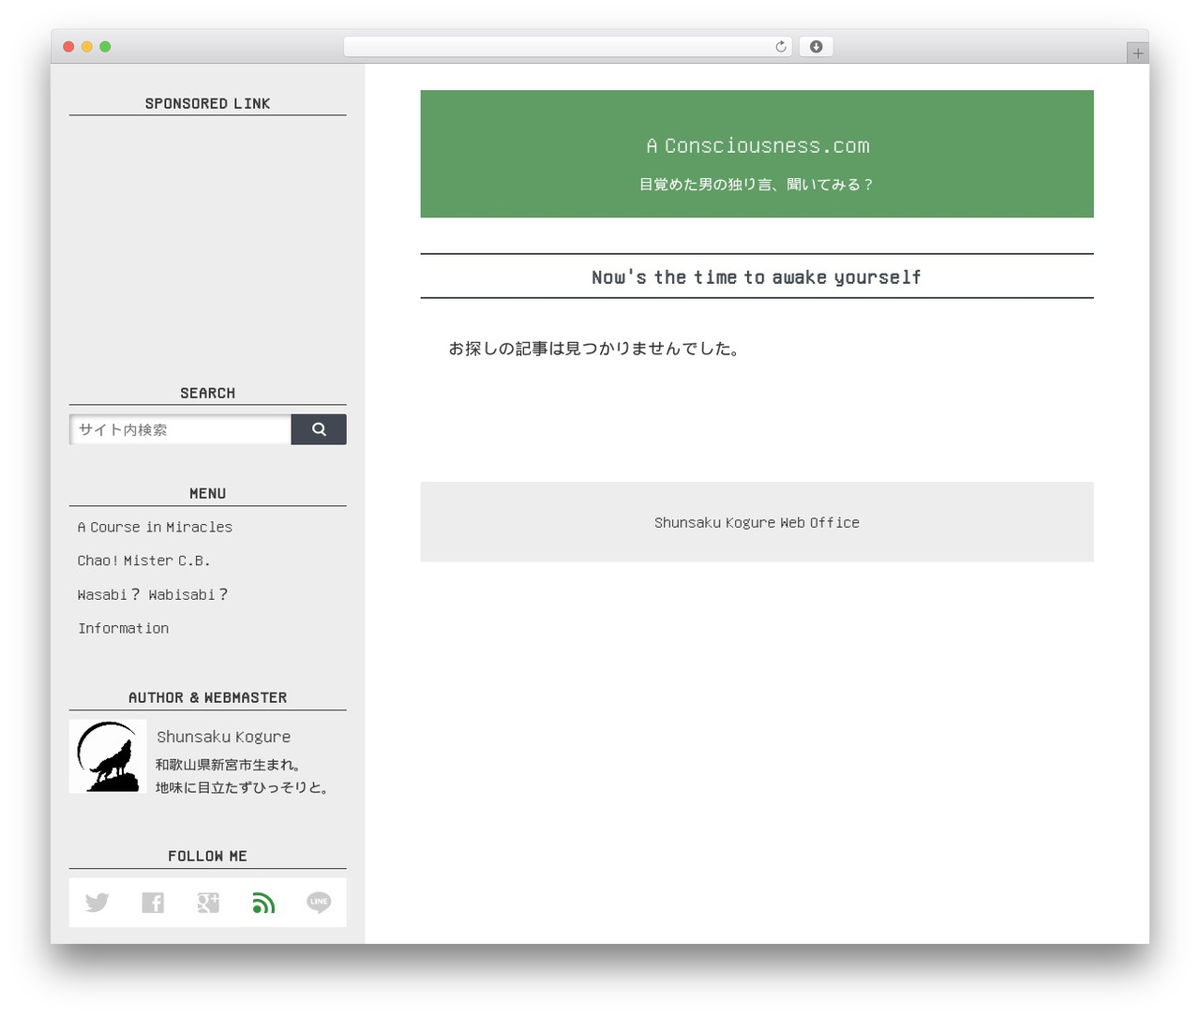Click the 'Now's the time to awake yourself' heading
Screen dimensions: 1200x1016
click(757, 276)
